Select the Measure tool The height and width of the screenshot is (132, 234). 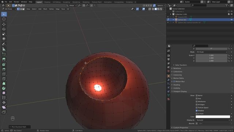[x=4, y=49]
